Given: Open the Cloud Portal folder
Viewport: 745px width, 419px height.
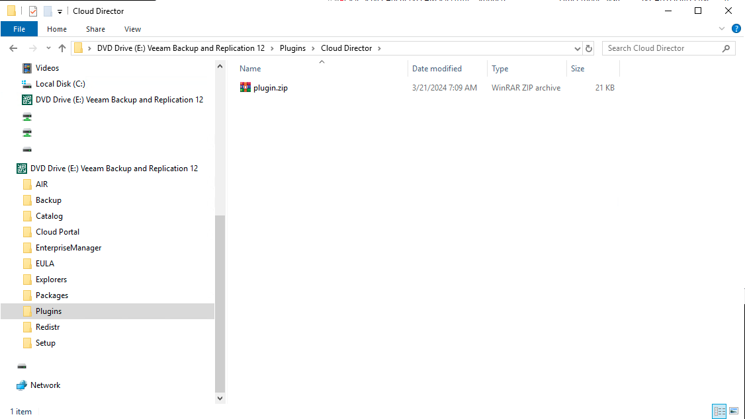Looking at the screenshot, I should pos(58,231).
